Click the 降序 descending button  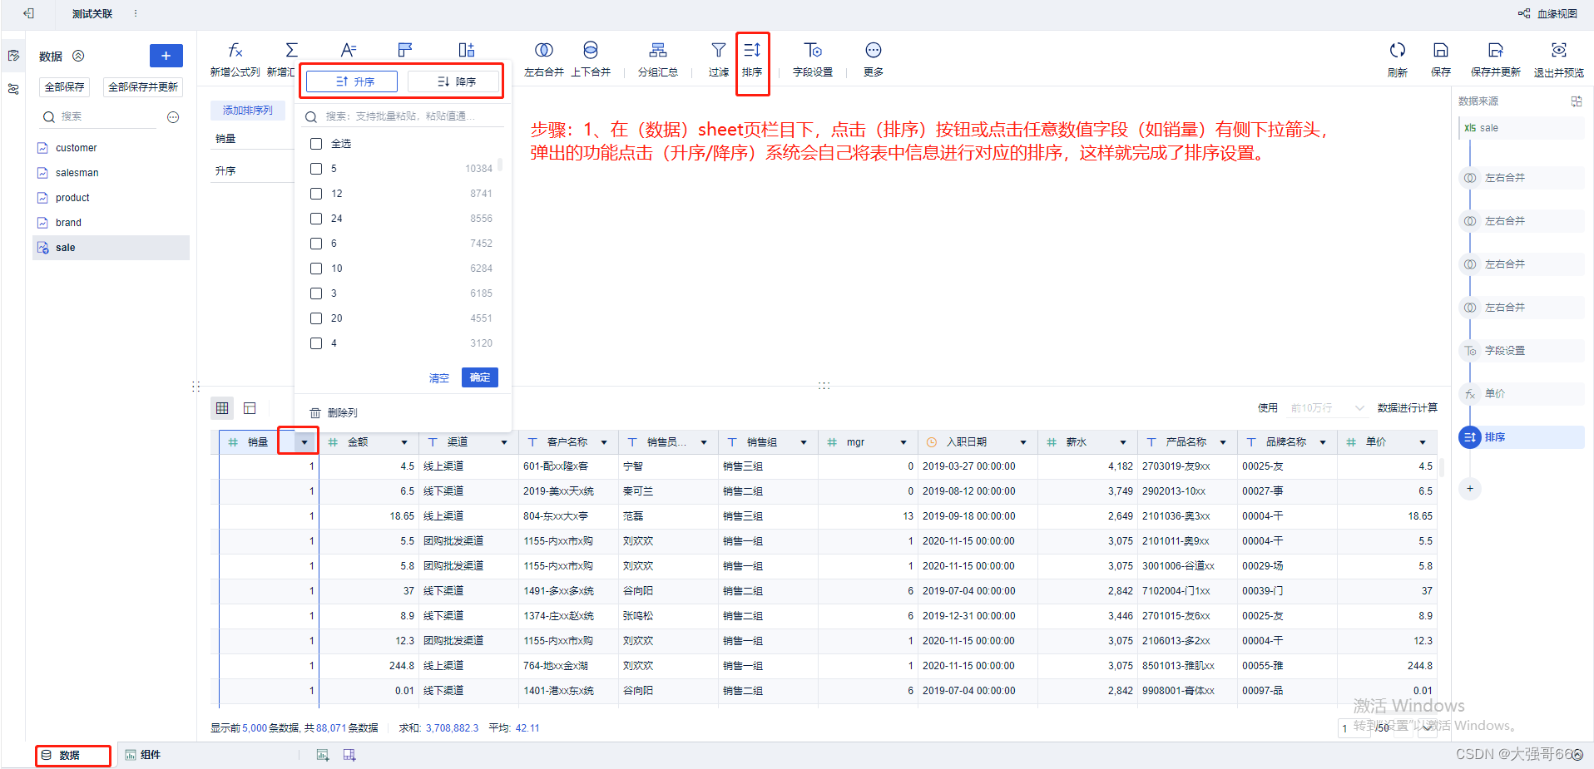pyautogui.click(x=453, y=81)
